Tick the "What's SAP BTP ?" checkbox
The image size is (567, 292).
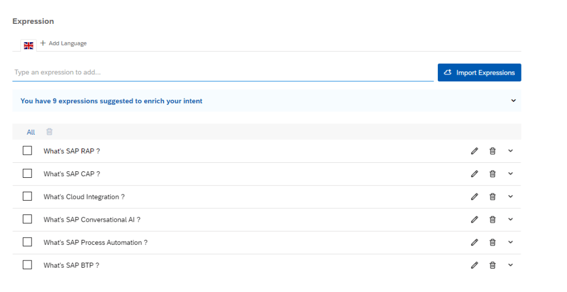pos(27,265)
